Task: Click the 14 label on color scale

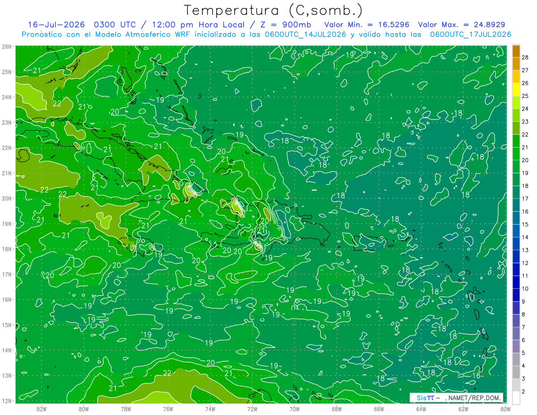Action: [525, 237]
